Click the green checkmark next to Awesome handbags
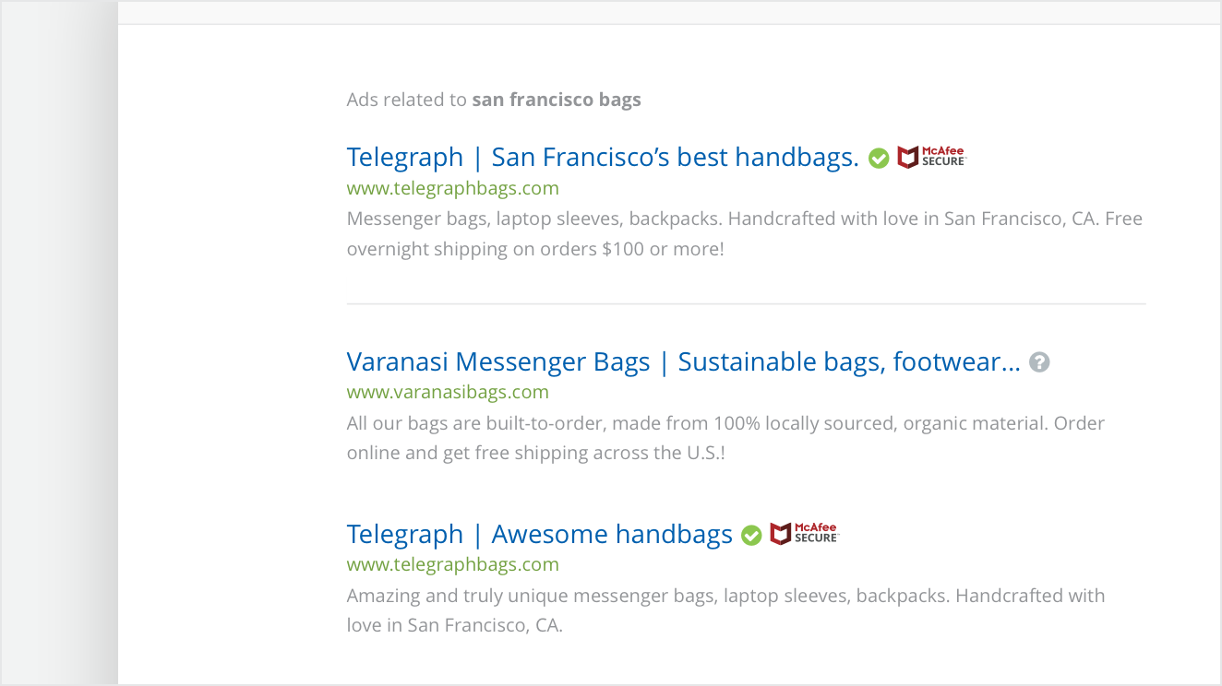Image resolution: width=1222 pixels, height=686 pixels. tap(751, 535)
